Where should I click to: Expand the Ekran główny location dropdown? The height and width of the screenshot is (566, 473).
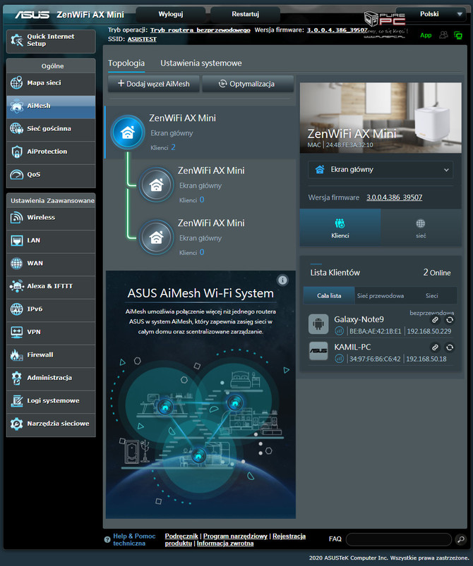(x=381, y=170)
